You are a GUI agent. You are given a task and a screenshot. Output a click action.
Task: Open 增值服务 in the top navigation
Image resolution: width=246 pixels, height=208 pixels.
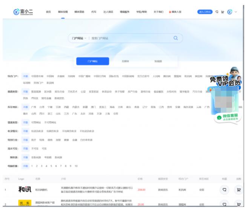[125, 12]
